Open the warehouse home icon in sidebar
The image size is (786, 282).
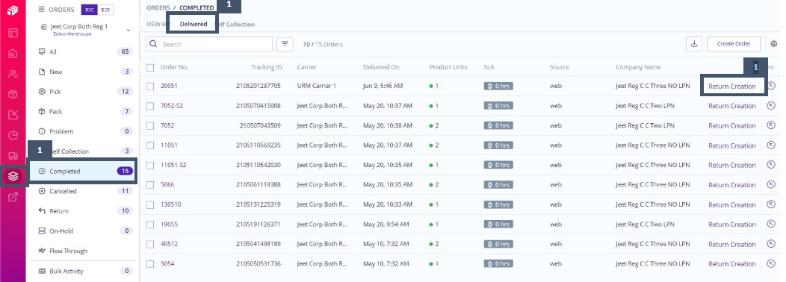[13, 54]
